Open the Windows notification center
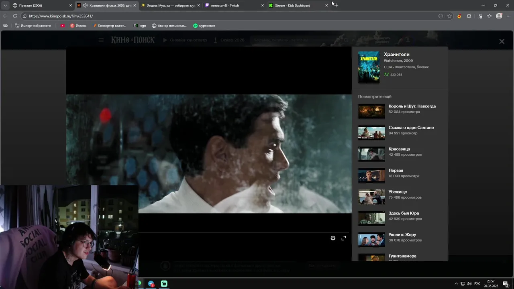Screen dimensions: 514x289 (x=506, y=284)
